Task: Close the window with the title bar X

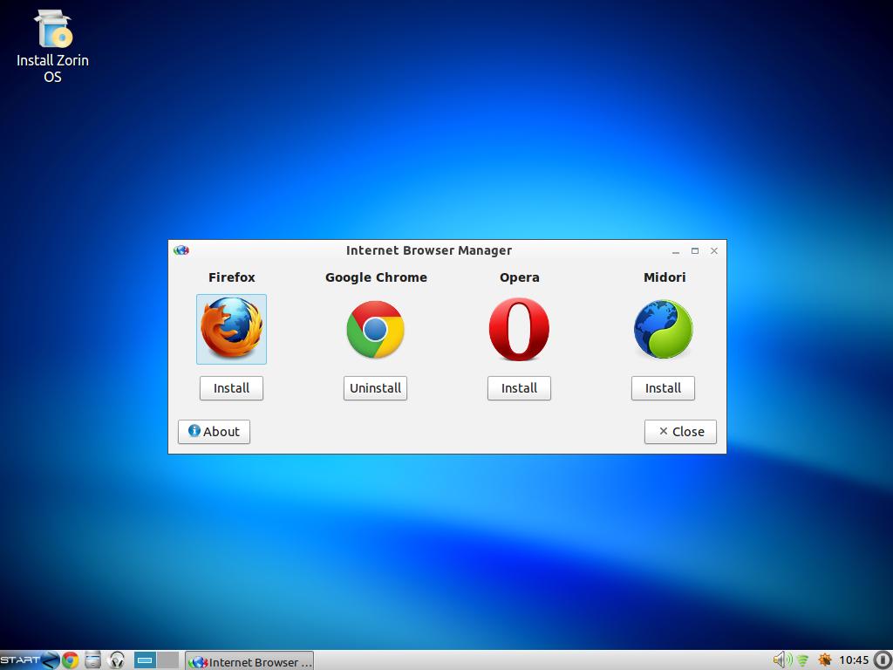Action: (x=714, y=250)
